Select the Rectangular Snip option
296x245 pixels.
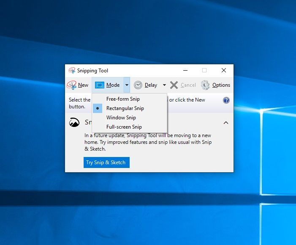point(130,108)
